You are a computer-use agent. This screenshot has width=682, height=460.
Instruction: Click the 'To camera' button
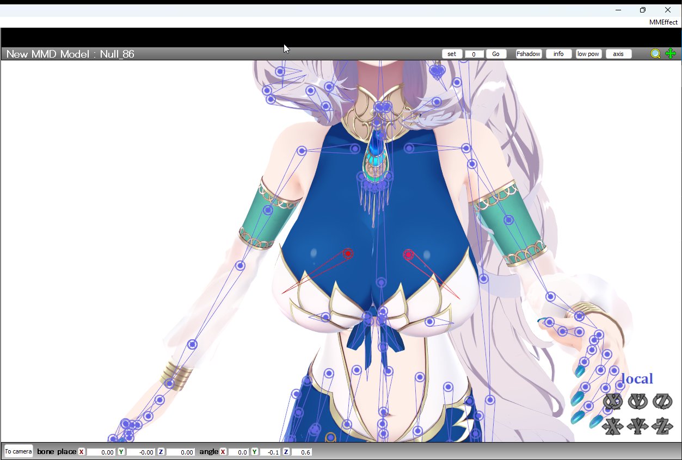(19, 451)
